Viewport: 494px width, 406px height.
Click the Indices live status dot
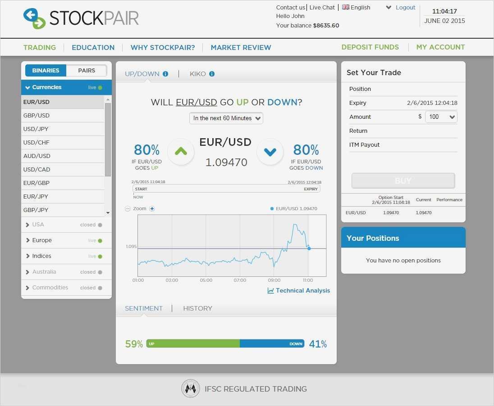click(100, 257)
